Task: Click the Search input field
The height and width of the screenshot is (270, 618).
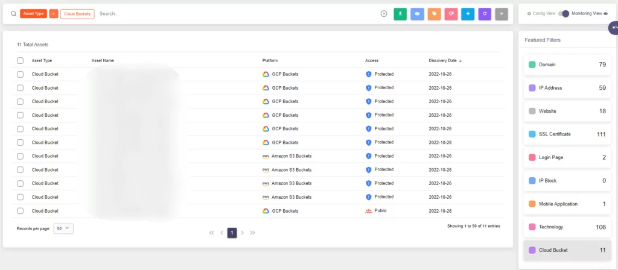Action: pyautogui.click(x=237, y=14)
